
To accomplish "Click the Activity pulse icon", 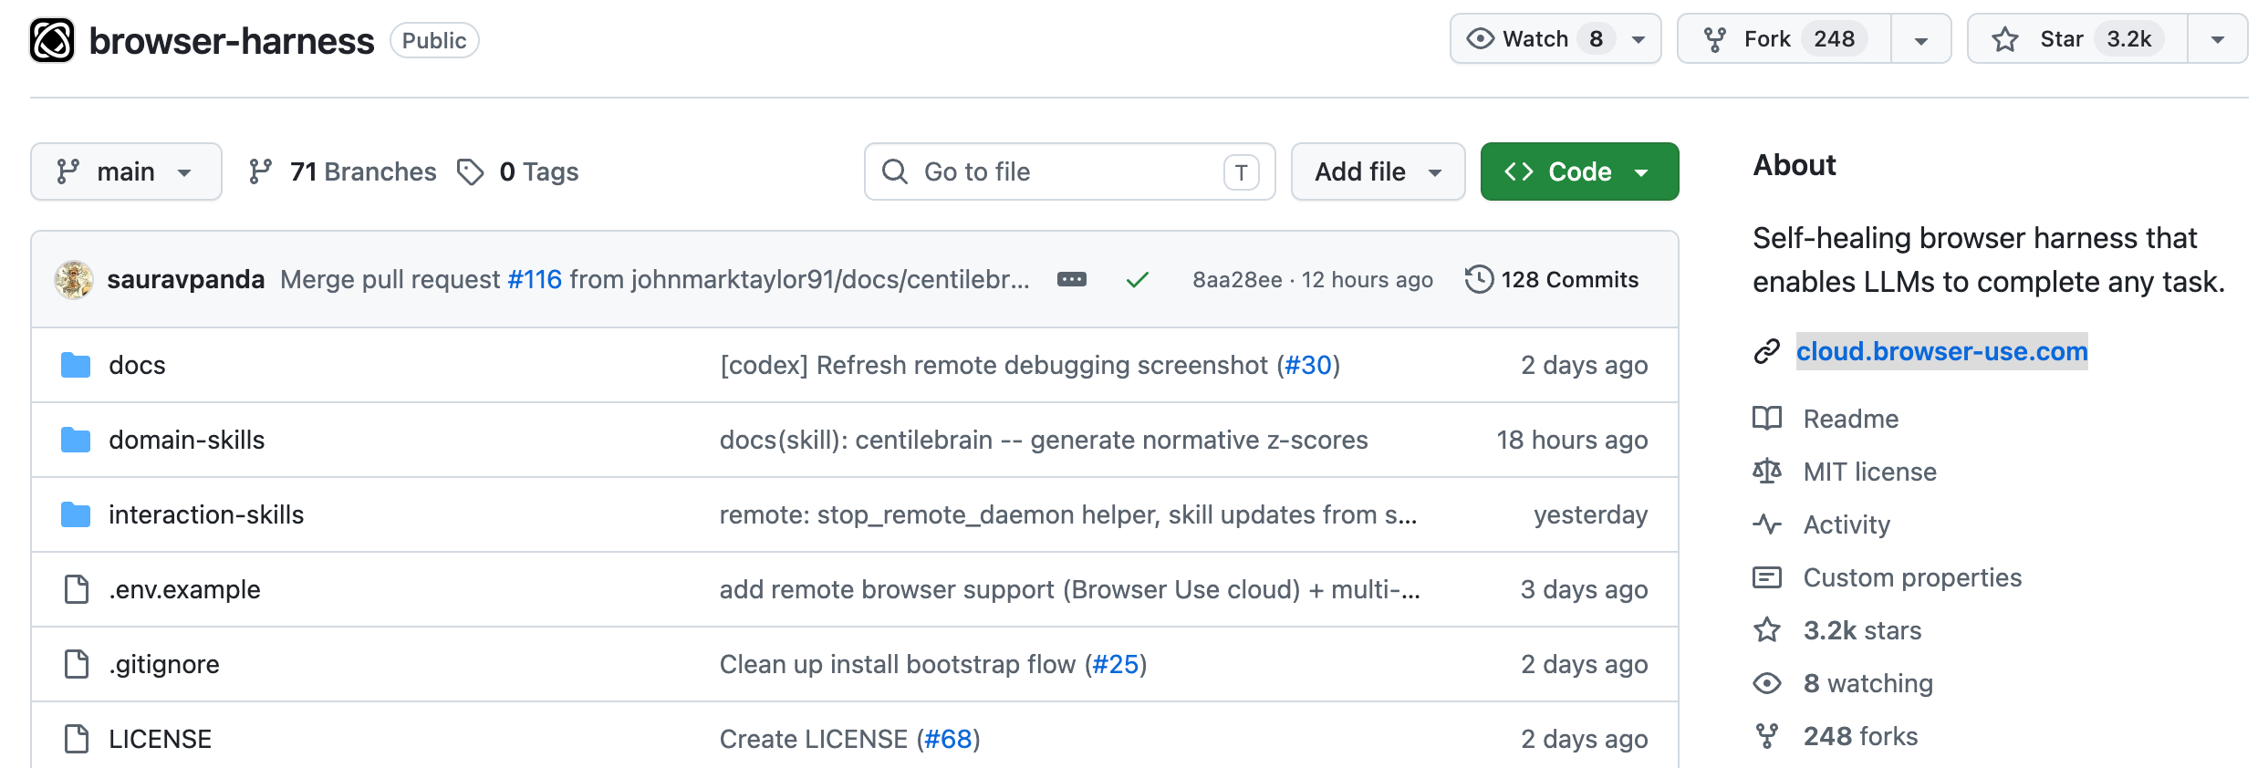I will point(1766,524).
